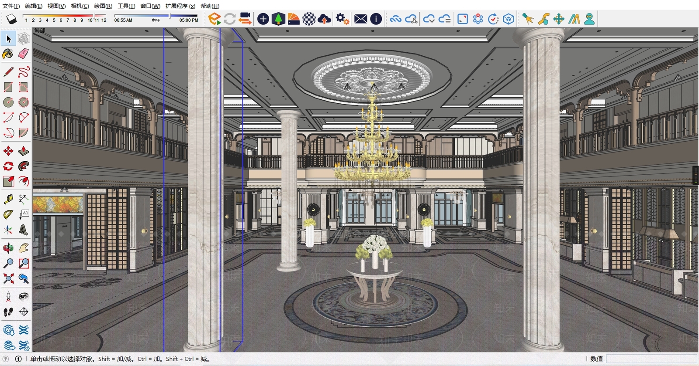Click the green tree toolbar icon

pos(278,19)
